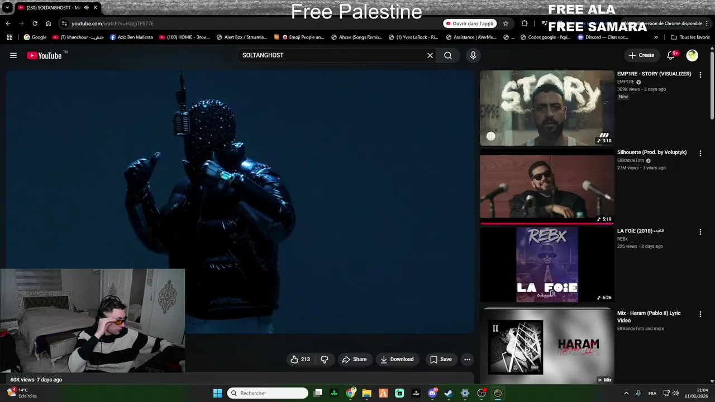Open options menu for Mix - Haram
Image resolution: width=715 pixels, height=402 pixels.
pos(700,314)
